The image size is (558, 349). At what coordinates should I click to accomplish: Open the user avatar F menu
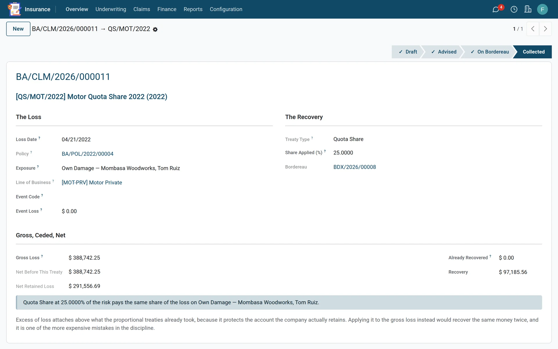542,9
